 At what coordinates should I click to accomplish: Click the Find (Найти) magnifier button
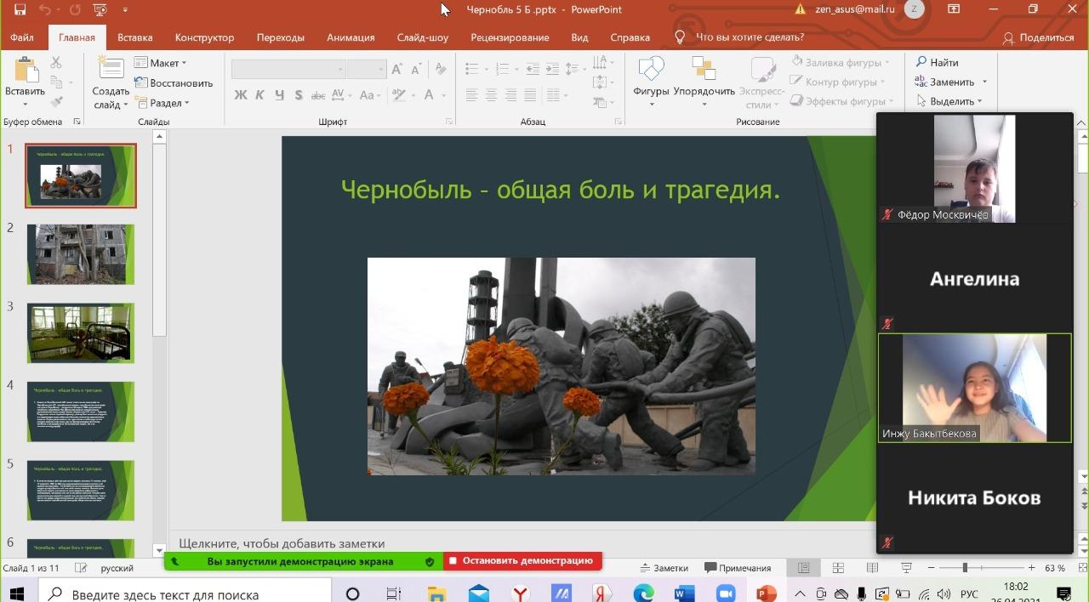point(937,62)
